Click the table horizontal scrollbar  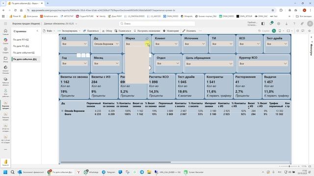pyautogui.click(x=116, y=162)
